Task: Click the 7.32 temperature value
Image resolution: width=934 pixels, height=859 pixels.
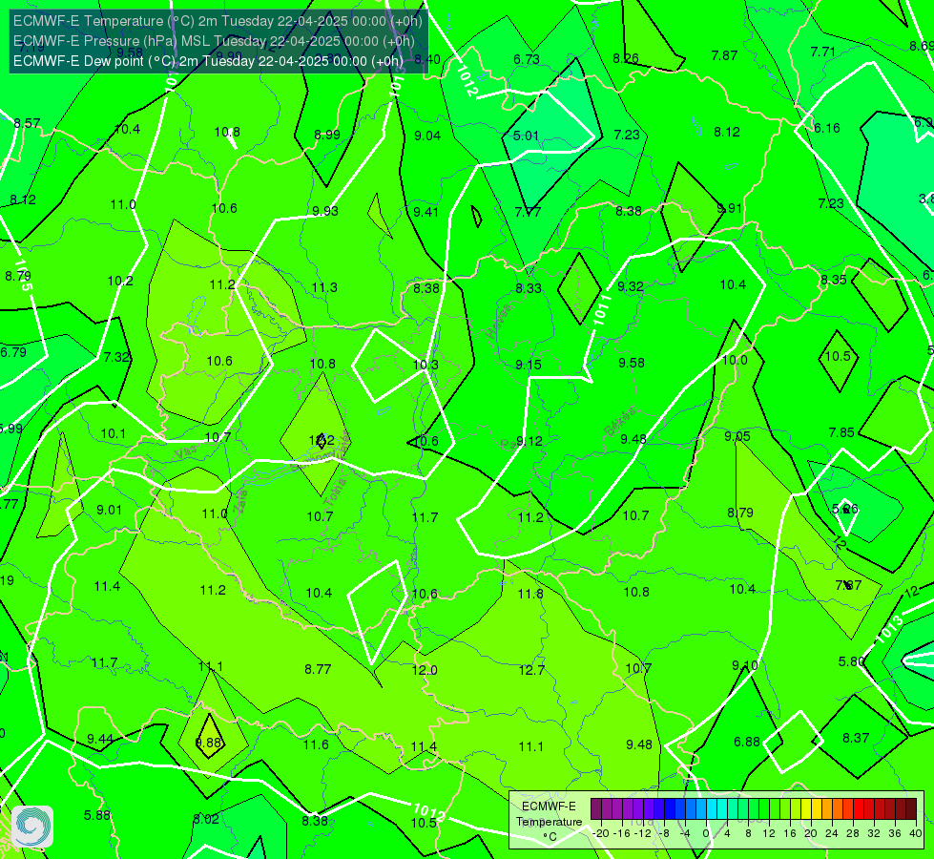Action: point(116,357)
